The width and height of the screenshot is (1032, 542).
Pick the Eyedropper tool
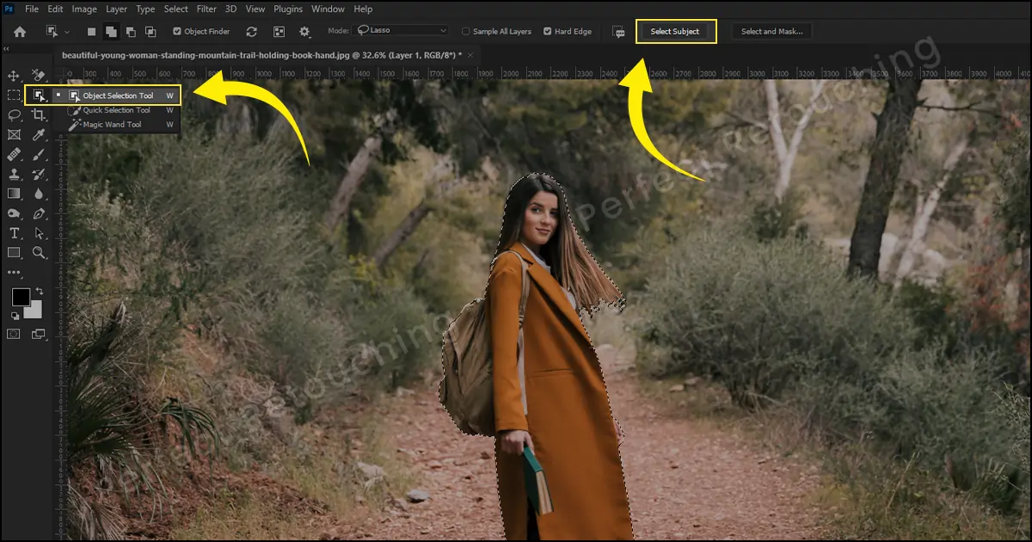[39, 134]
